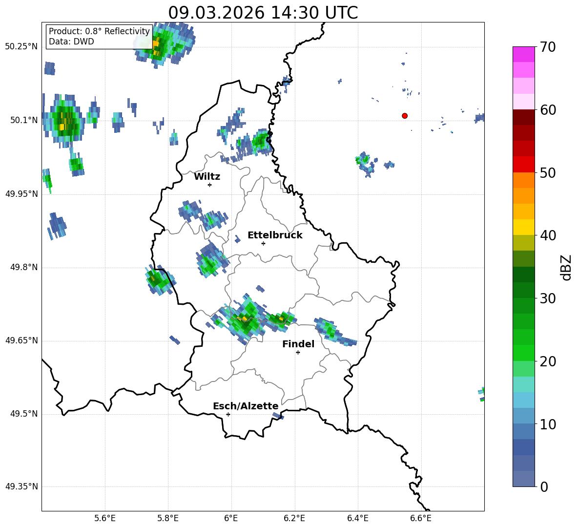Click the 6.2°E longitude tick label
Viewport: 578px width, 528px height.
coord(294,518)
